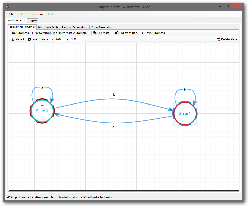The height and width of the screenshot is (207, 249).
Task: Minimize the Automata Guide window
Action: pyautogui.click(x=220, y=7)
